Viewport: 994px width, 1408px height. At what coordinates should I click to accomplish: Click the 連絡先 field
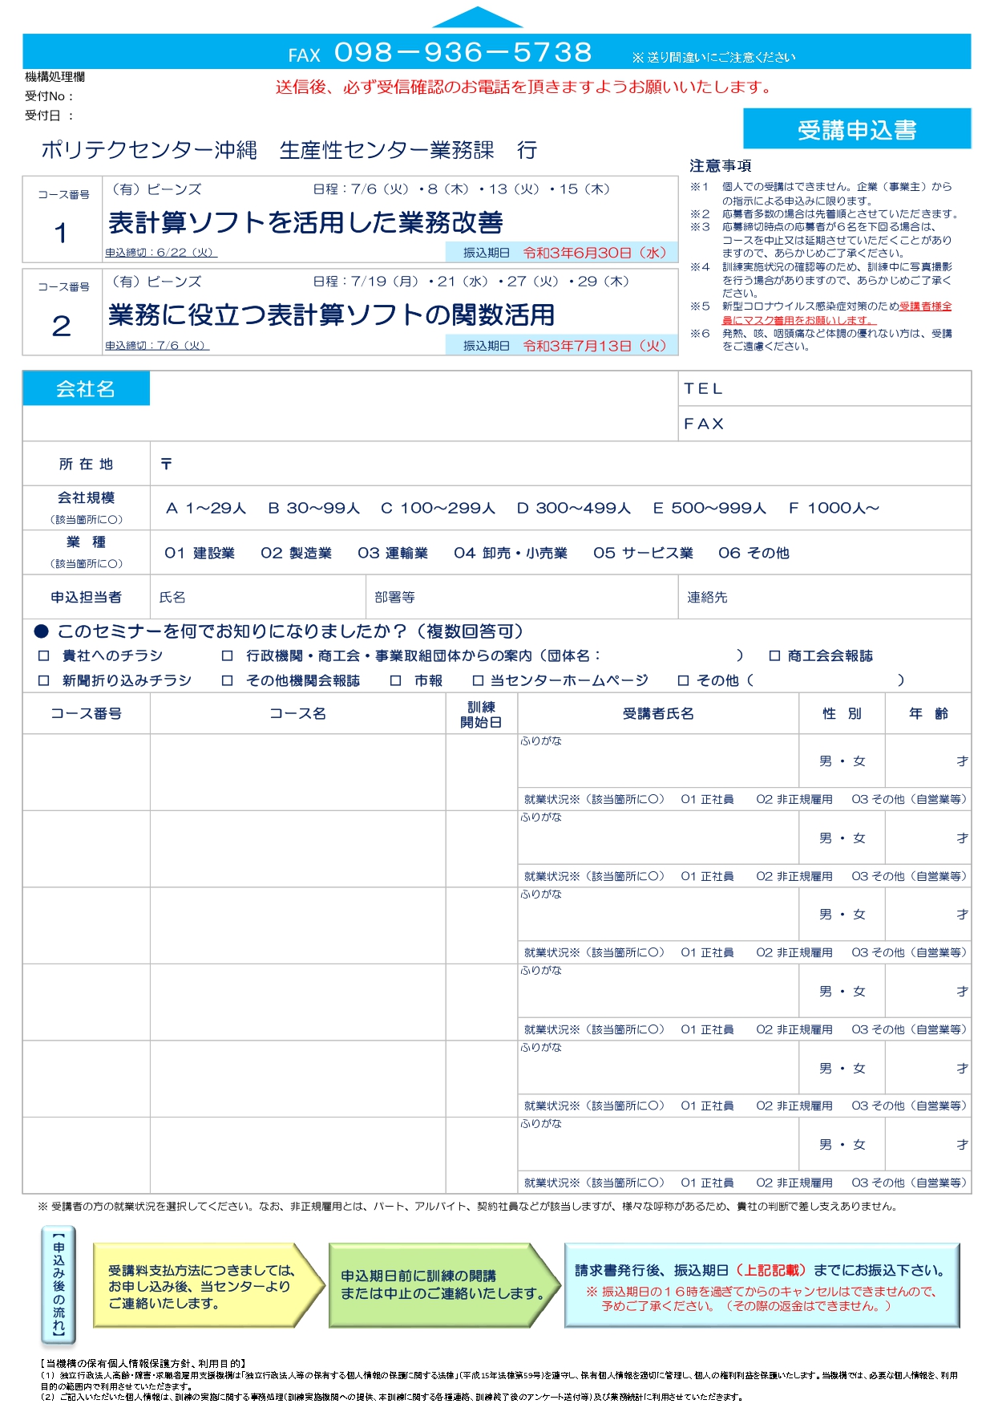tap(825, 597)
